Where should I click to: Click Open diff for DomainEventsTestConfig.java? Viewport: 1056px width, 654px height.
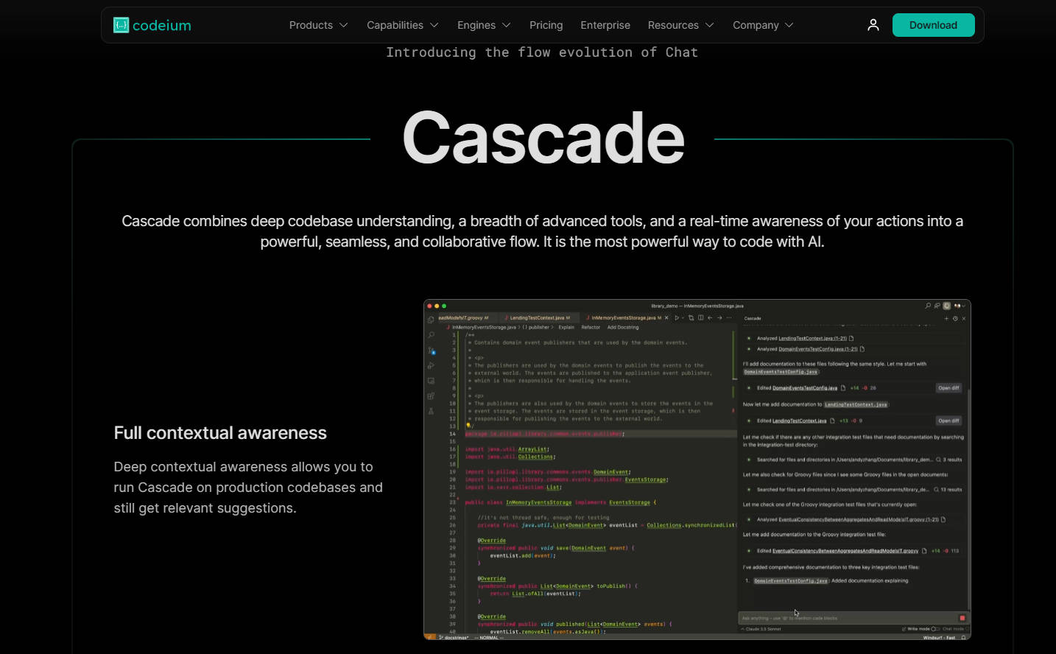[x=948, y=388]
